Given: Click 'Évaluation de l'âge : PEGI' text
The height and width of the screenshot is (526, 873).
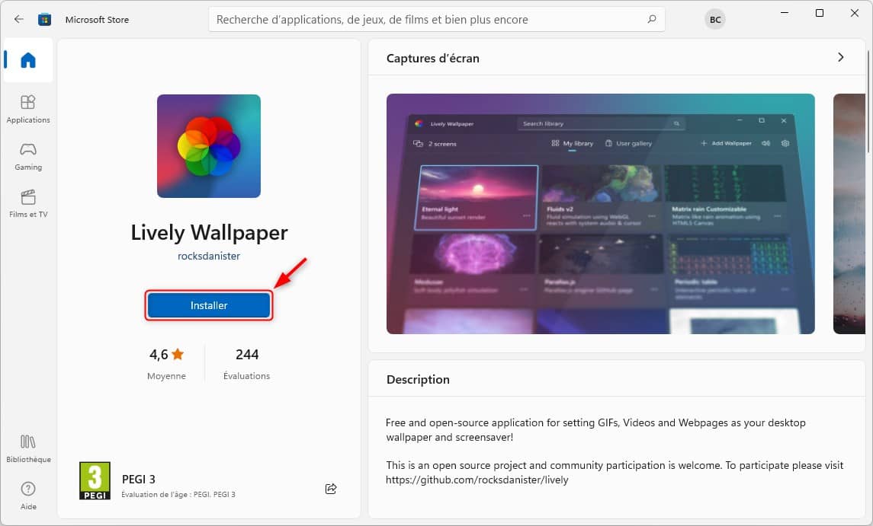Looking at the screenshot, I should [178, 494].
